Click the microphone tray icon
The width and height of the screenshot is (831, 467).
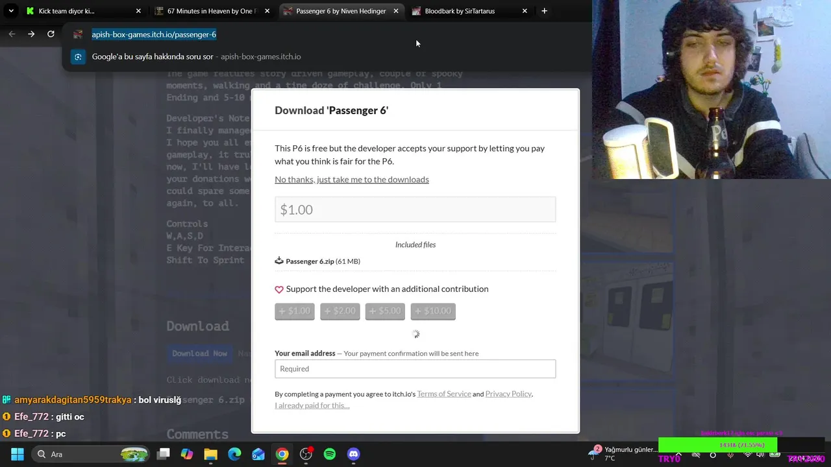pos(730,455)
